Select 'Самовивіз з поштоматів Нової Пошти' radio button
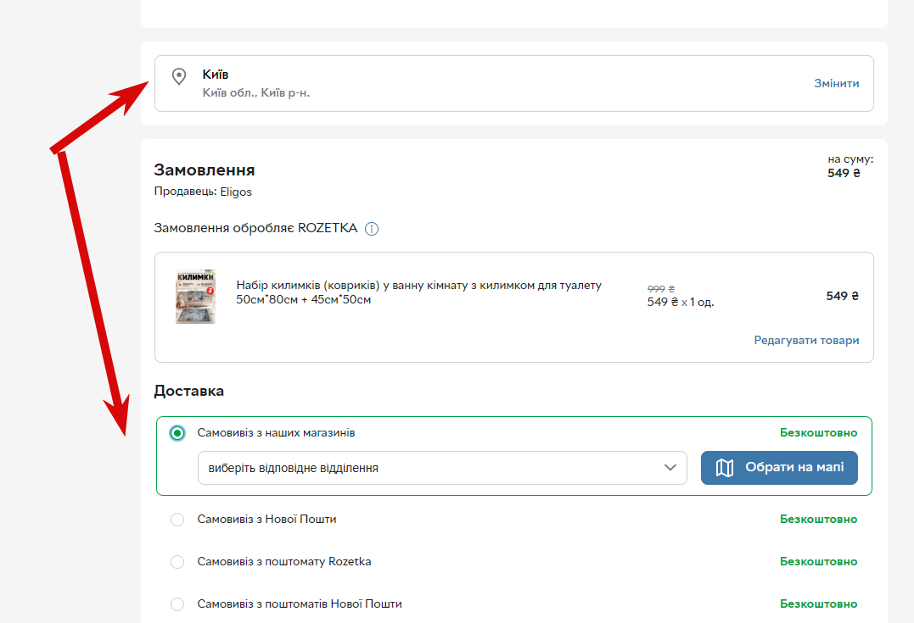Image resolution: width=914 pixels, height=623 pixels. click(177, 604)
